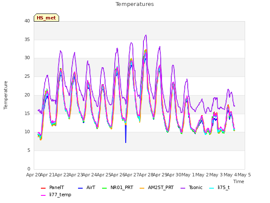Click the Time x-axis title
The width and height of the screenshot is (270, 203).
coord(239,181)
